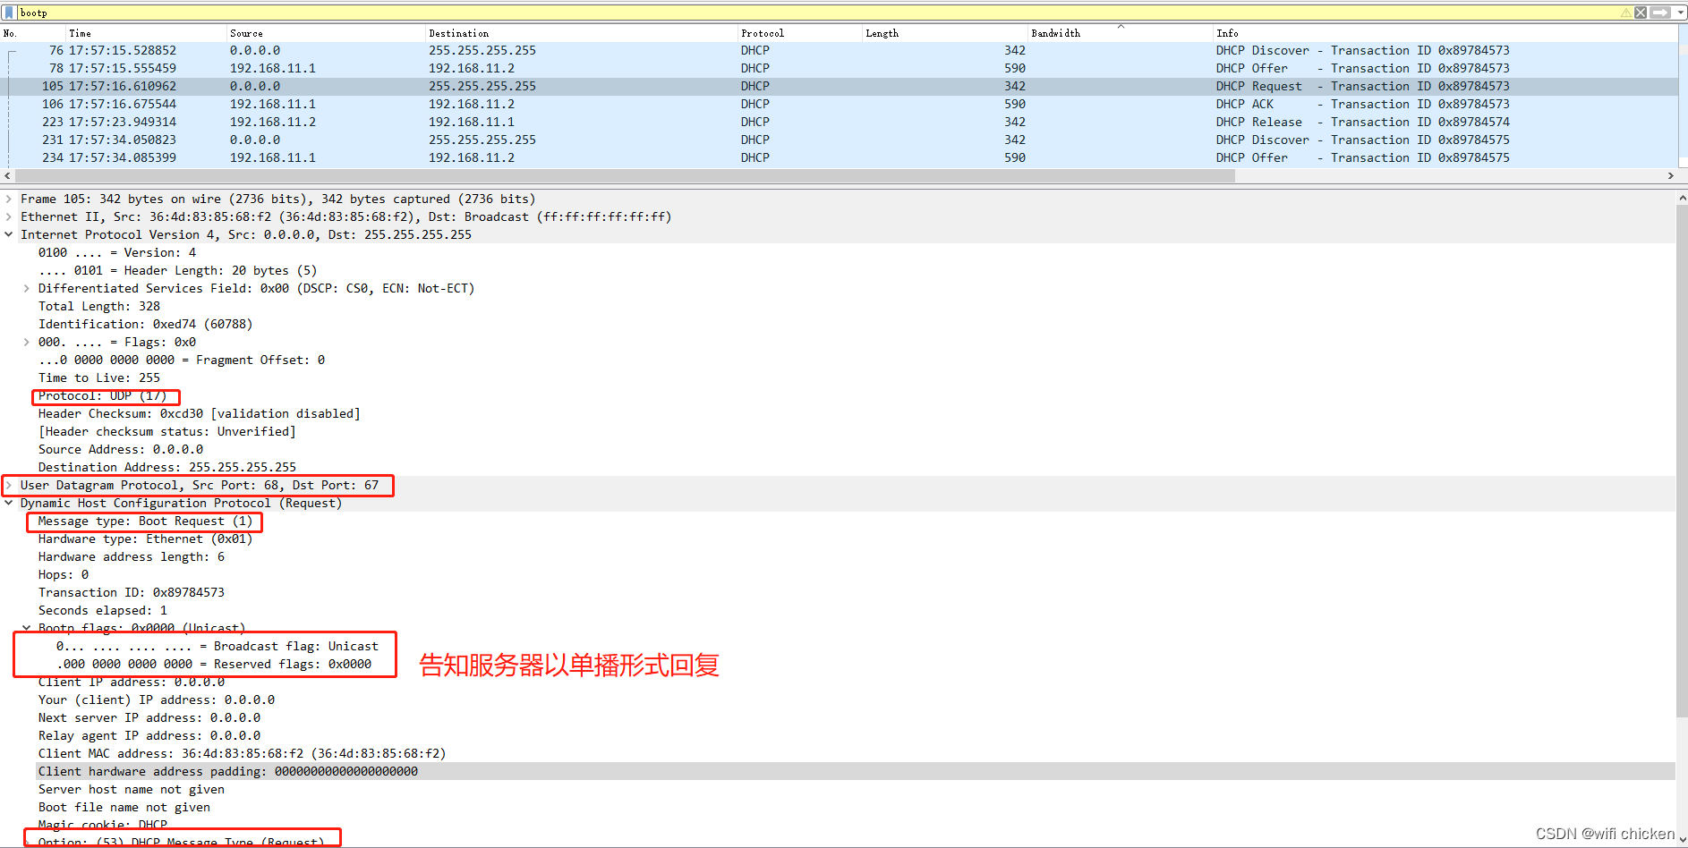
Task: Sort by the Protocol column header
Action: click(799, 33)
